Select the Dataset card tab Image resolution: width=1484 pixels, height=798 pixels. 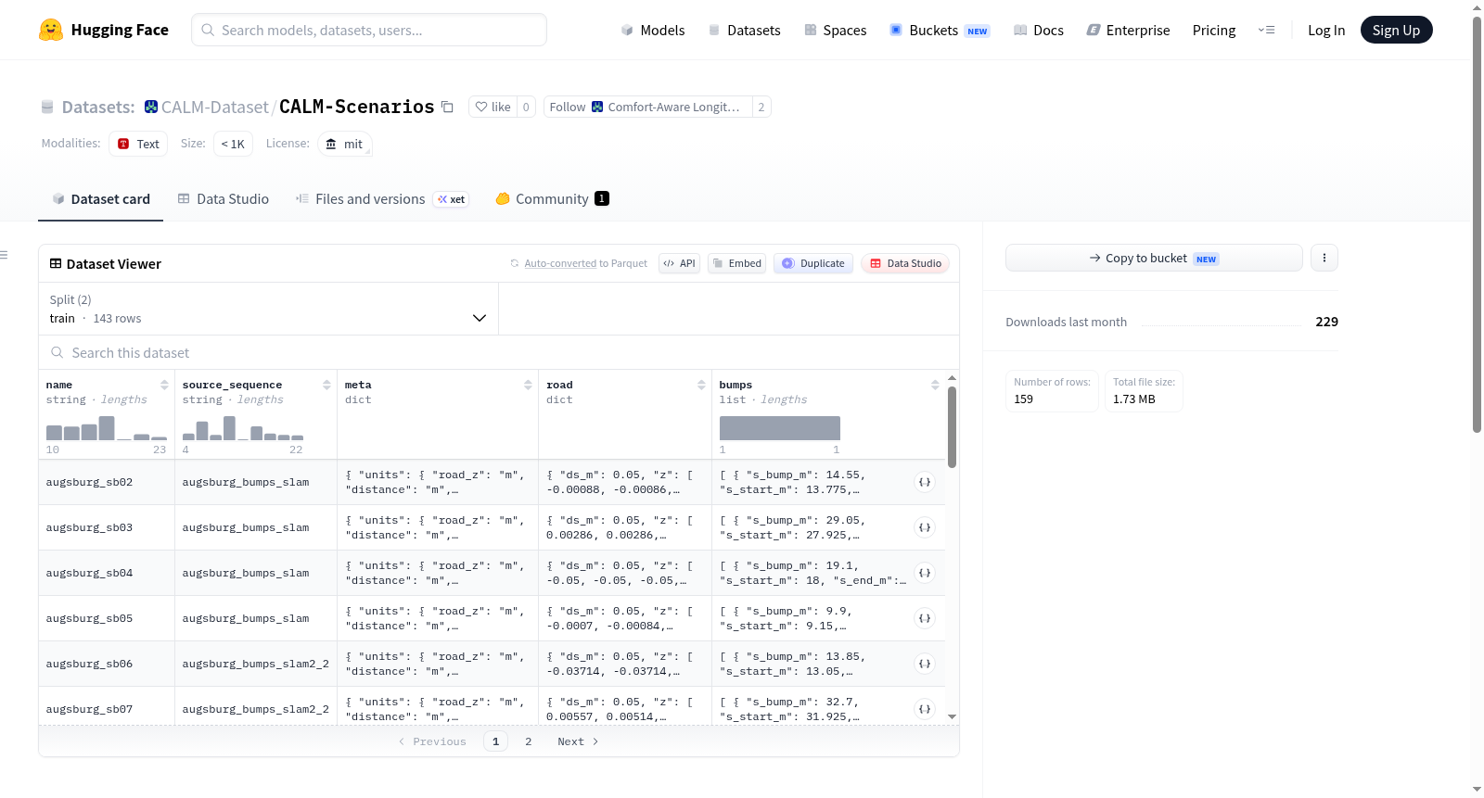pos(100,199)
